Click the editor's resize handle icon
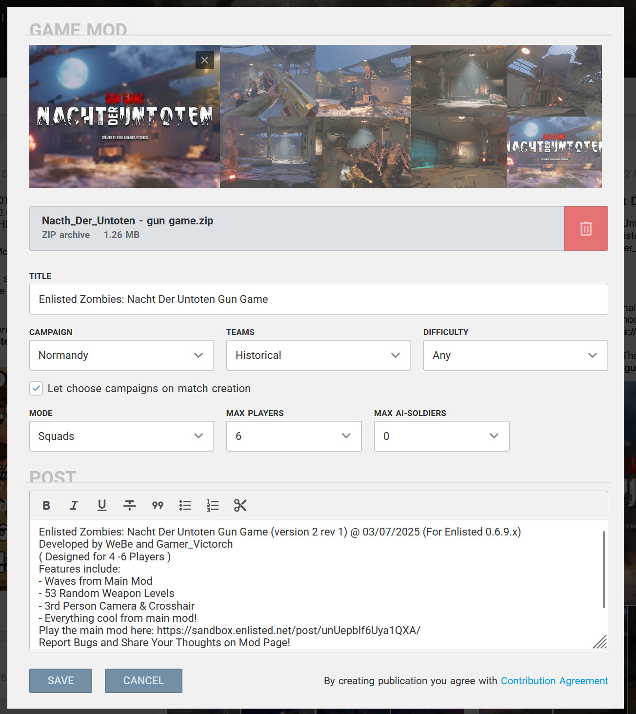 click(x=600, y=642)
